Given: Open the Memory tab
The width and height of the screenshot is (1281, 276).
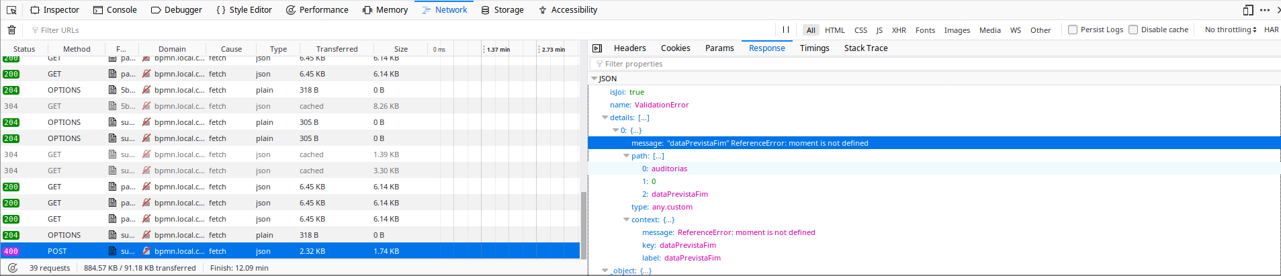Looking at the screenshot, I should coord(386,10).
